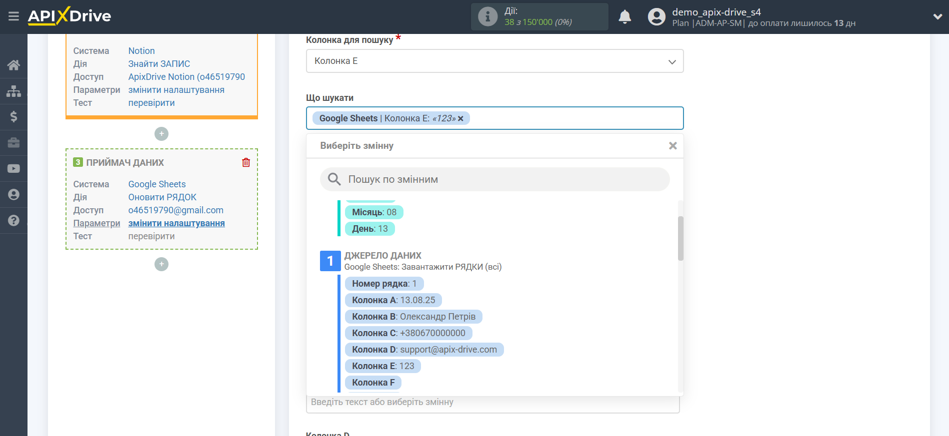Delete the ПРИЙМАЧ ДАНИХ block
The width and height of the screenshot is (949, 436).
[x=246, y=162]
